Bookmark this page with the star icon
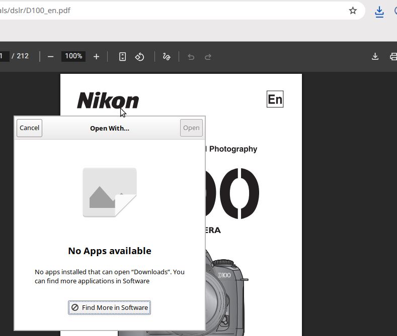This screenshot has height=336, width=397. pos(353,11)
